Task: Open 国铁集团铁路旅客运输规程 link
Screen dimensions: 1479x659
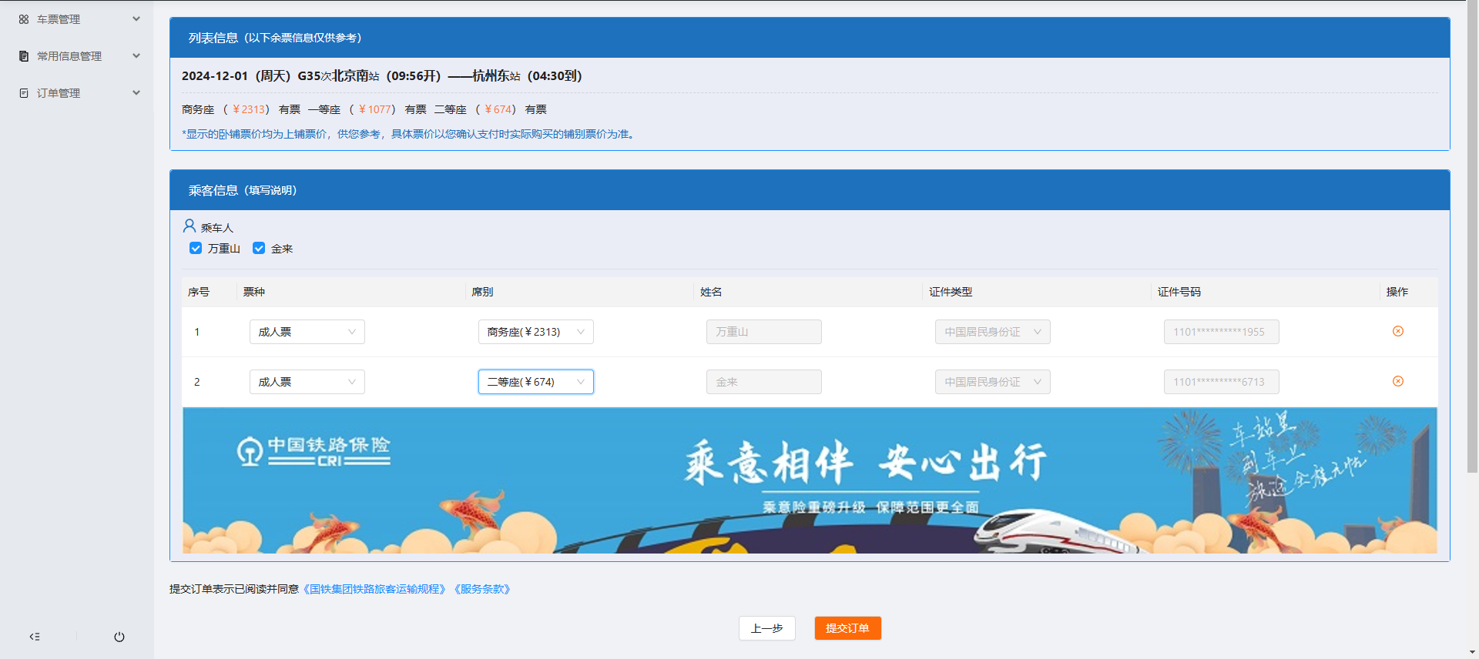Action: (374, 589)
